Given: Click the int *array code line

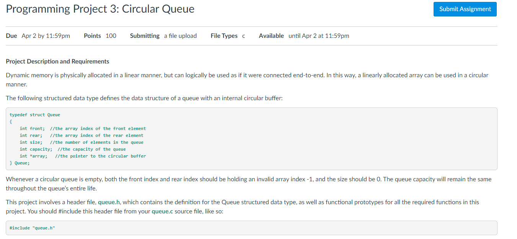Looking at the screenshot, I should pyautogui.click(x=83, y=156).
